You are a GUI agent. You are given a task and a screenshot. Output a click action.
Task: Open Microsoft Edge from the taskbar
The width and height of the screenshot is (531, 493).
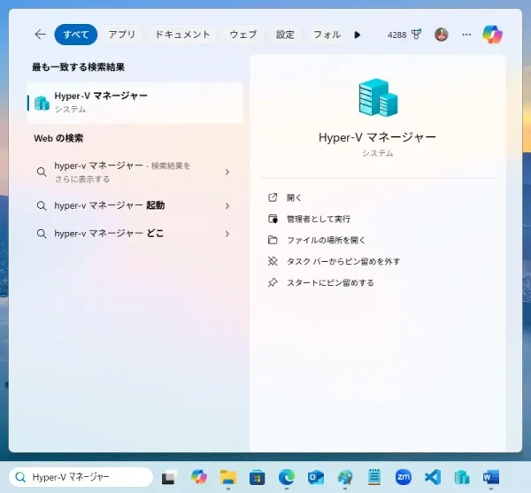click(287, 477)
